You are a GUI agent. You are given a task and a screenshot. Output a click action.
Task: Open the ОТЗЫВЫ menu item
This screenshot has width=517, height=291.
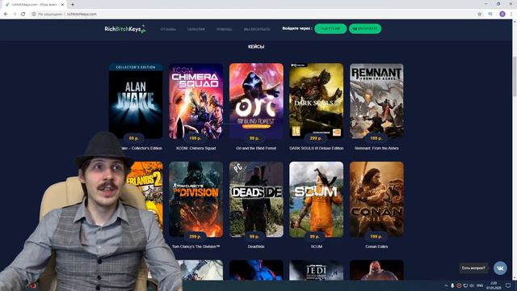tap(168, 29)
